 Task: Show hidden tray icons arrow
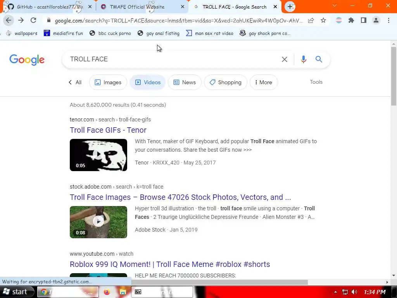(x=335, y=292)
